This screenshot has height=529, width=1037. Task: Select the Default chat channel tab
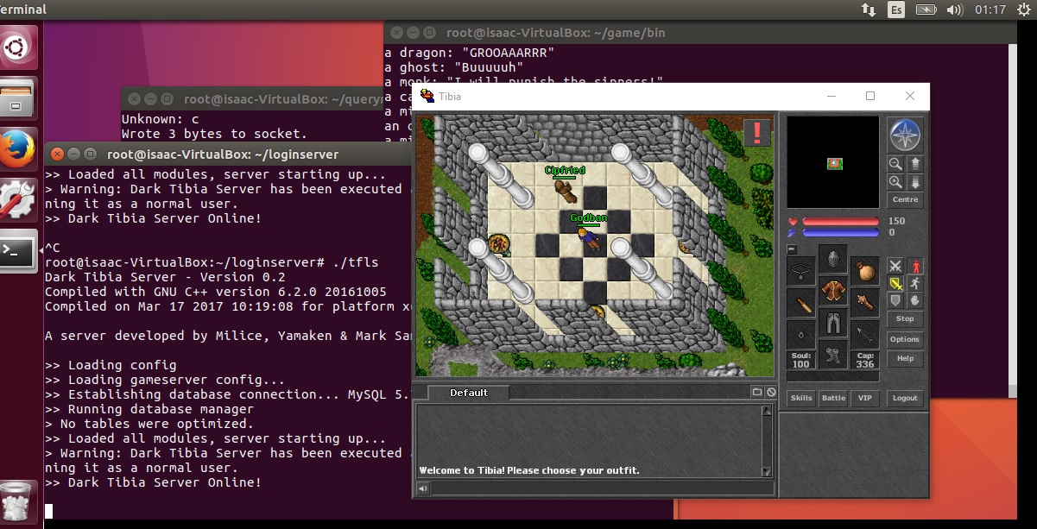click(469, 393)
